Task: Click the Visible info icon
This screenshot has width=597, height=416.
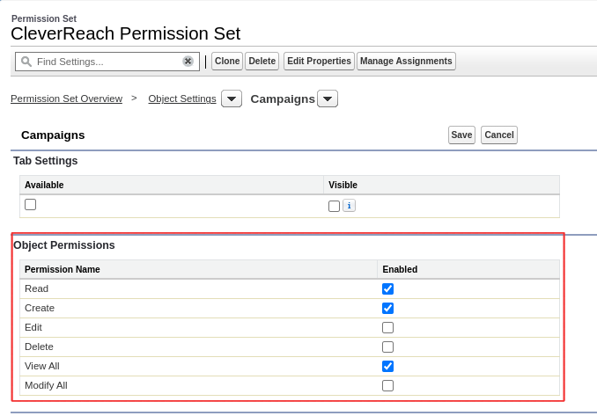Action: (x=350, y=205)
